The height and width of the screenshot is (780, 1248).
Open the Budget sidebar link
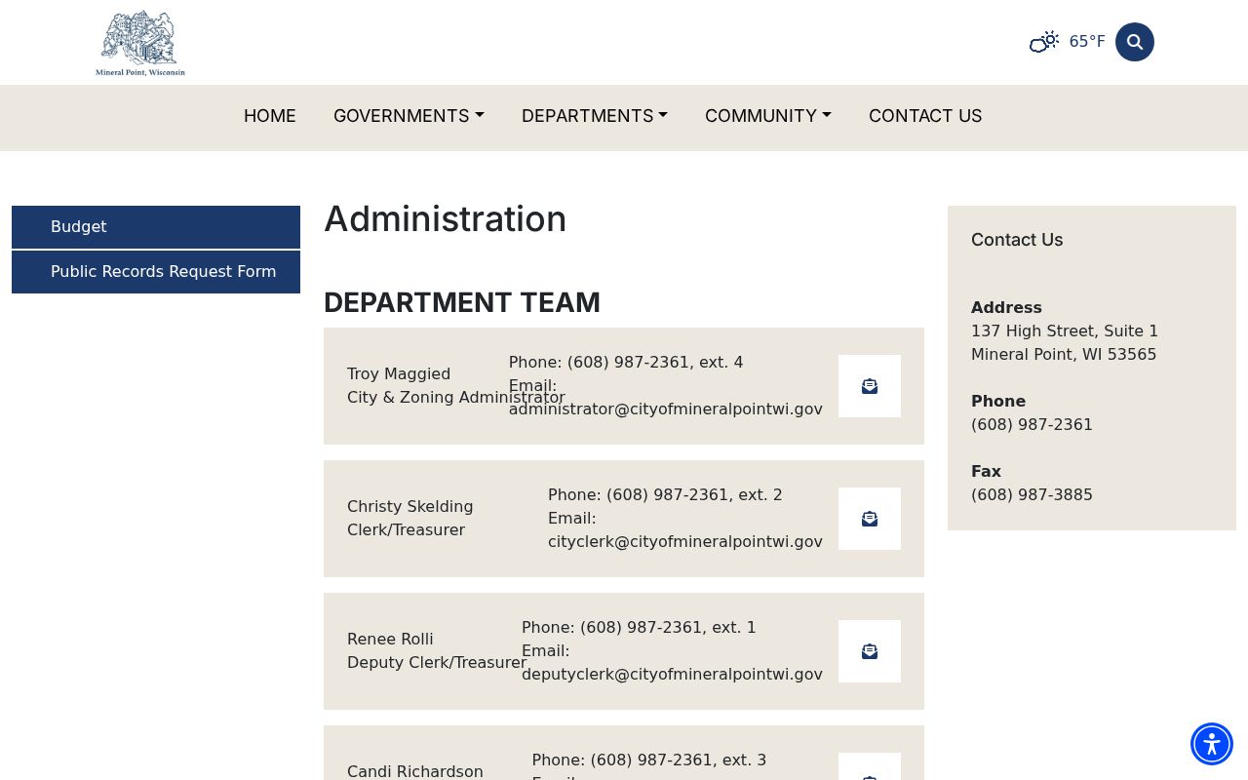(x=156, y=227)
